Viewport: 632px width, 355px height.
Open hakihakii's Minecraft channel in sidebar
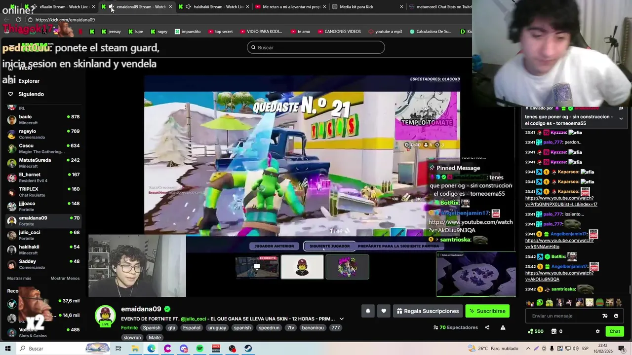click(x=43, y=249)
